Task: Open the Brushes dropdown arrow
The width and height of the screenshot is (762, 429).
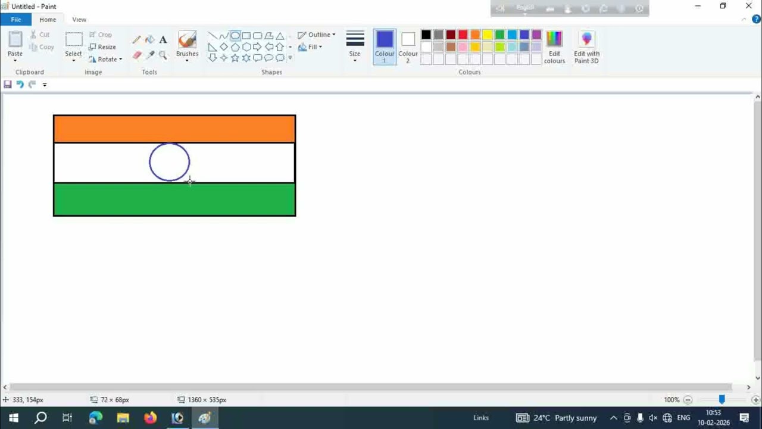Action: pyautogui.click(x=187, y=60)
